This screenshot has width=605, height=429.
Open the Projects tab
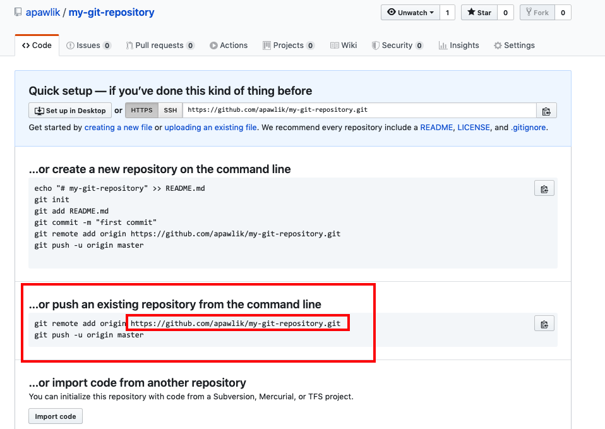coord(289,45)
